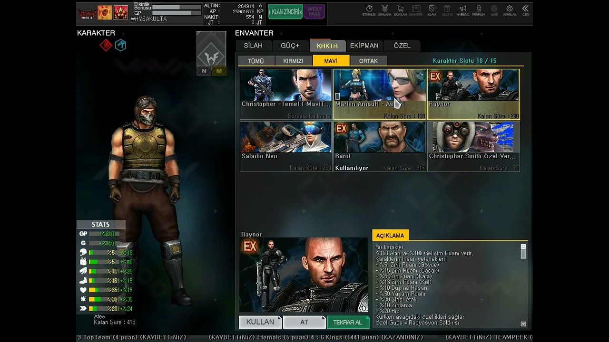The width and height of the screenshot is (609, 342).
Task: Click the NAKİT value 554
Action: (x=250, y=17)
